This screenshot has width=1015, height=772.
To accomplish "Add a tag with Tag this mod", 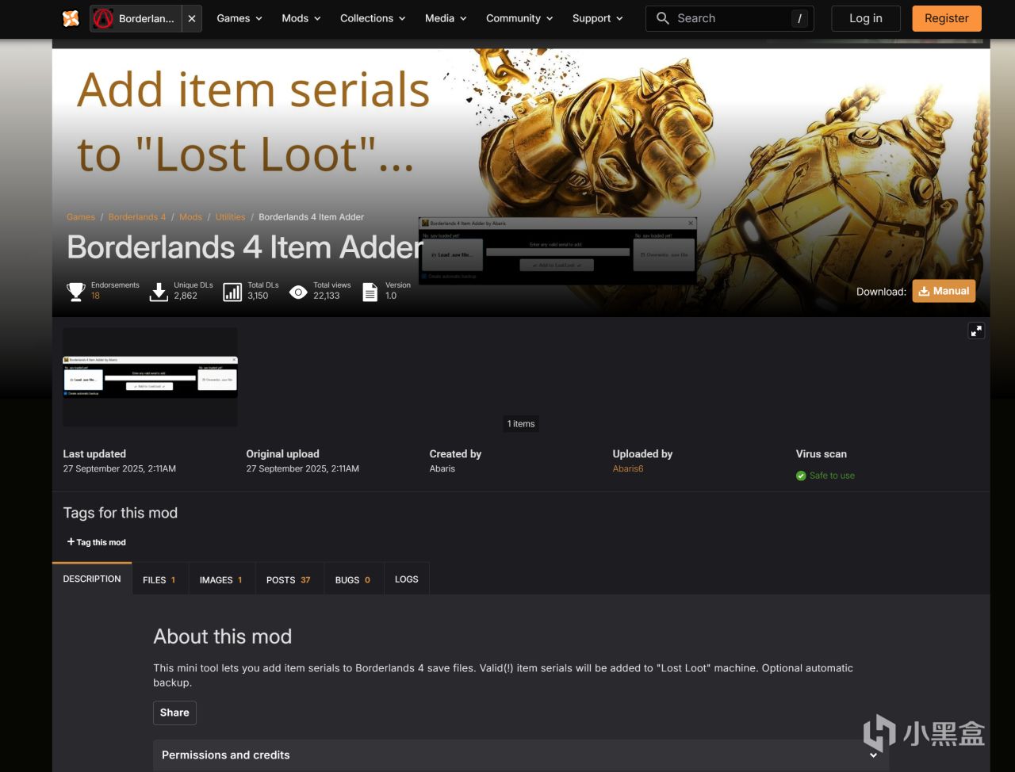I will pyautogui.click(x=97, y=542).
